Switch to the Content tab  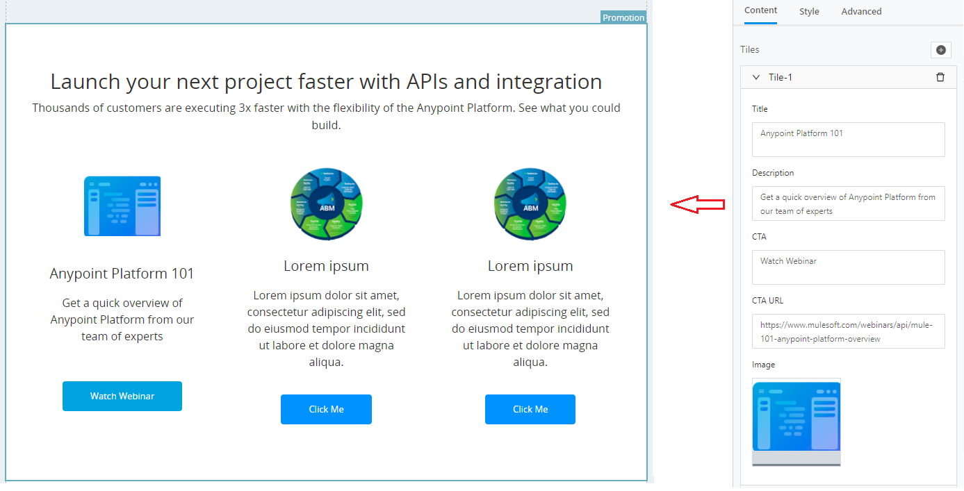(x=760, y=10)
